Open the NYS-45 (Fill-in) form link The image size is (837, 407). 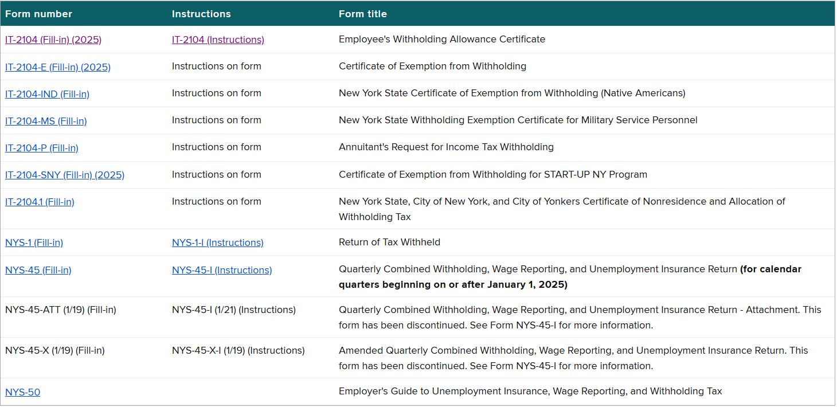38,269
